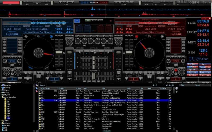The width and height of the screenshot is (212, 132).
Task: Switch to the Browser tab
Action: [x=12, y=83]
